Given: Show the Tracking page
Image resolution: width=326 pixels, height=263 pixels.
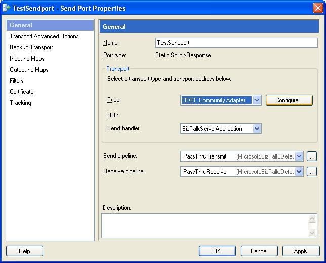Looking at the screenshot, I should [x=20, y=103].
